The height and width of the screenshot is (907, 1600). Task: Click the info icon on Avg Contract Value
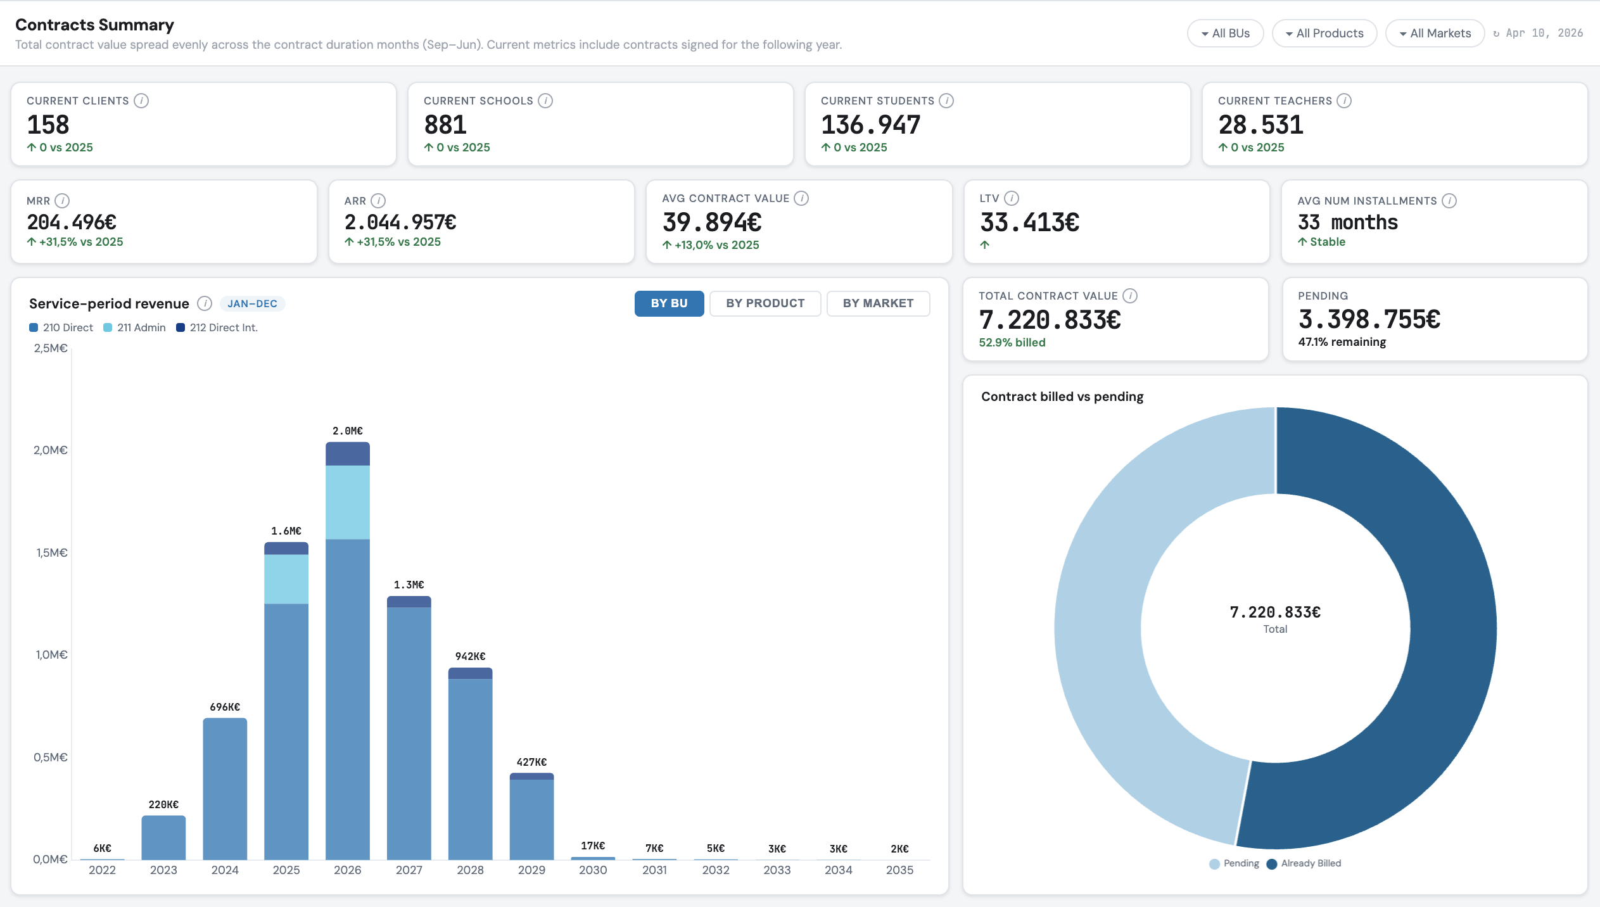point(800,198)
